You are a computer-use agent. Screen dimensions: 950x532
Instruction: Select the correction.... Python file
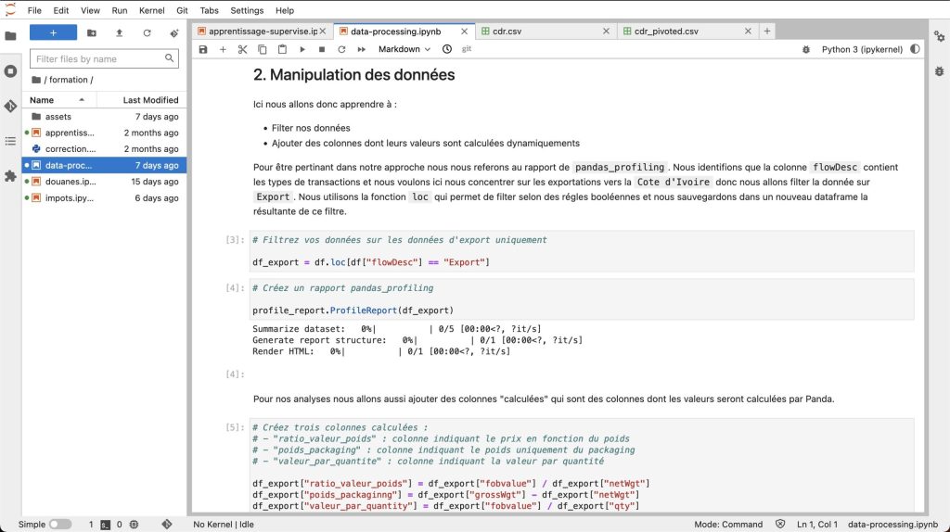point(104,149)
